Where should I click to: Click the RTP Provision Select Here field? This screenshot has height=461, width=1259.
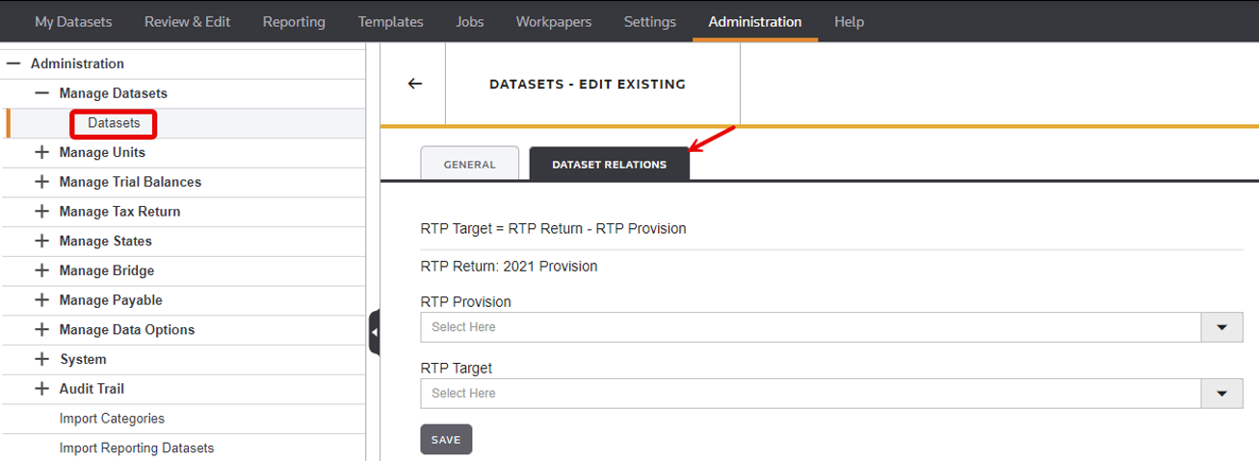tap(809, 327)
